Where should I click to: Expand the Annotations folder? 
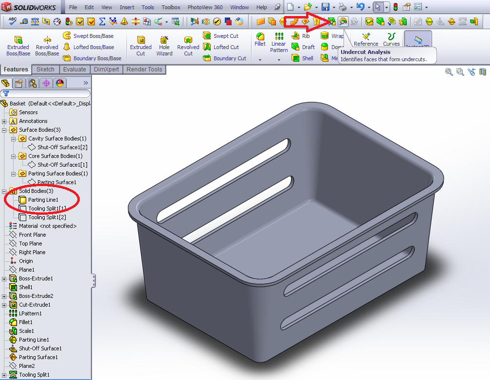(x=4, y=121)
